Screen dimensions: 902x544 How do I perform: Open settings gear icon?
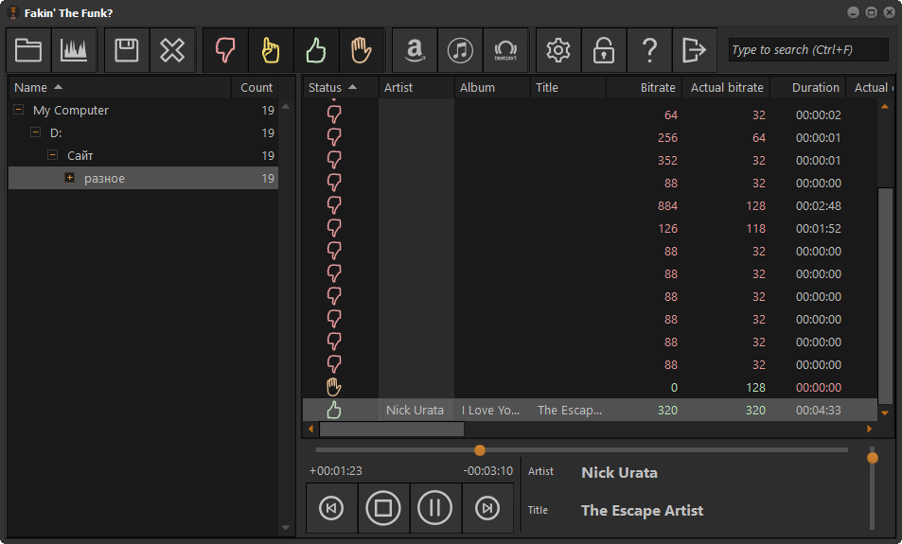[x=558, y=50]
